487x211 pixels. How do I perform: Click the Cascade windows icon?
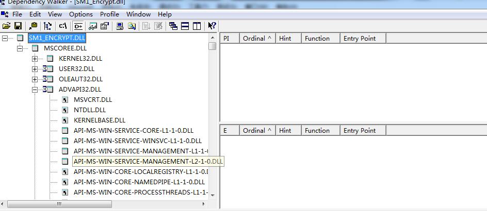(173, 26)
